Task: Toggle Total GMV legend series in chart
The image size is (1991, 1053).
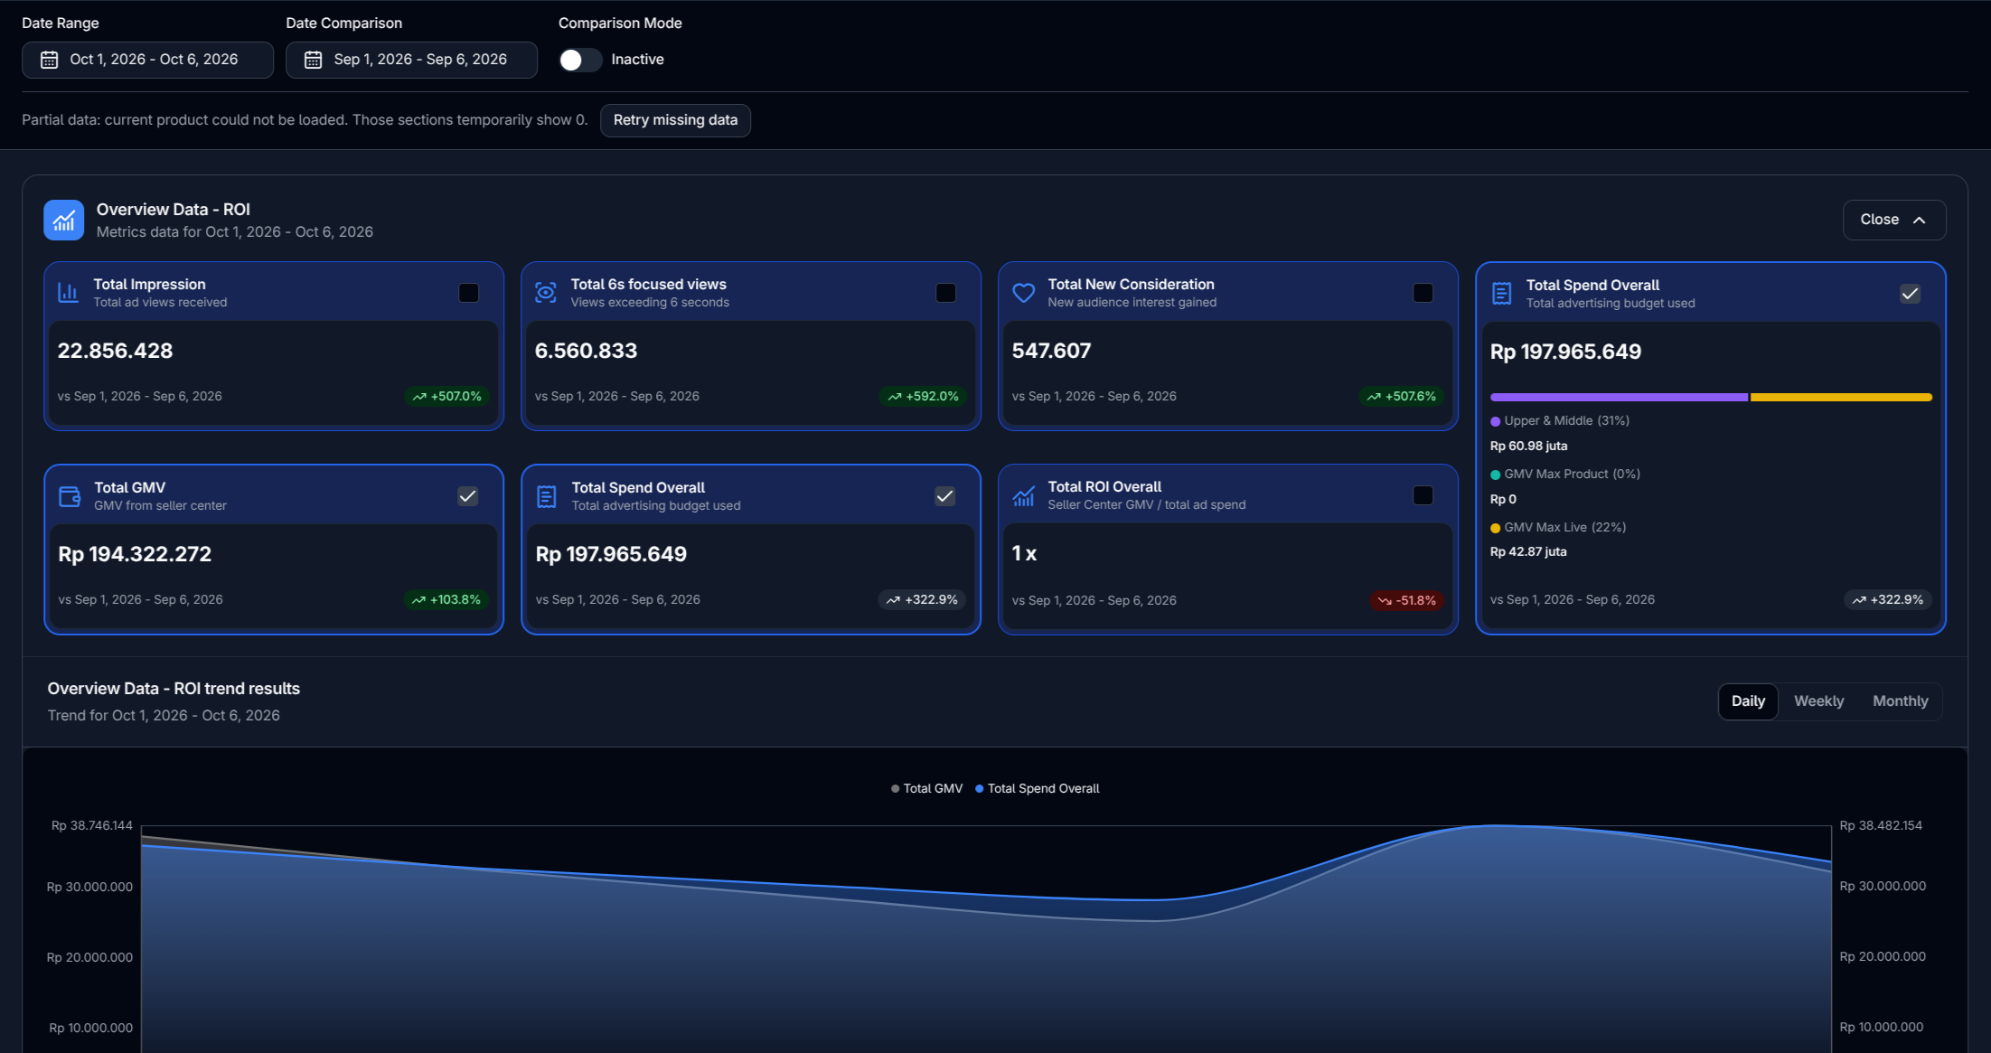Action: pyautogui.click(x=926, y=788)
